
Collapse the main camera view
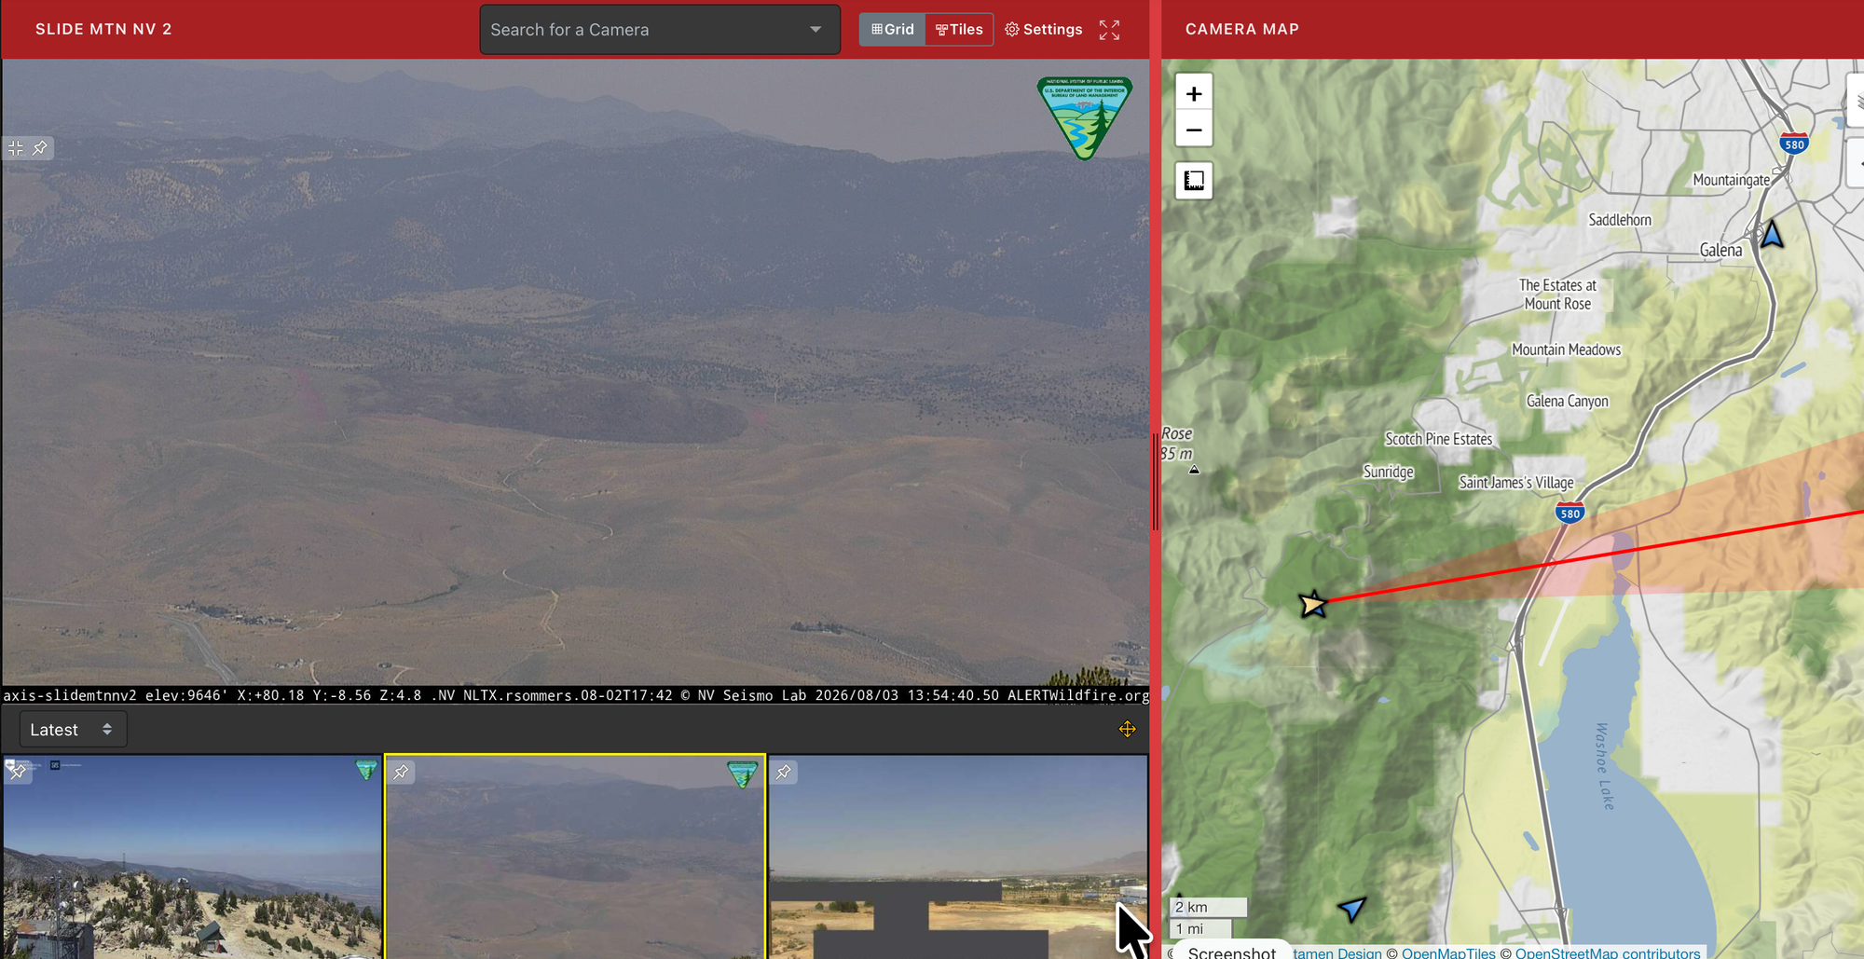point(16,148)
